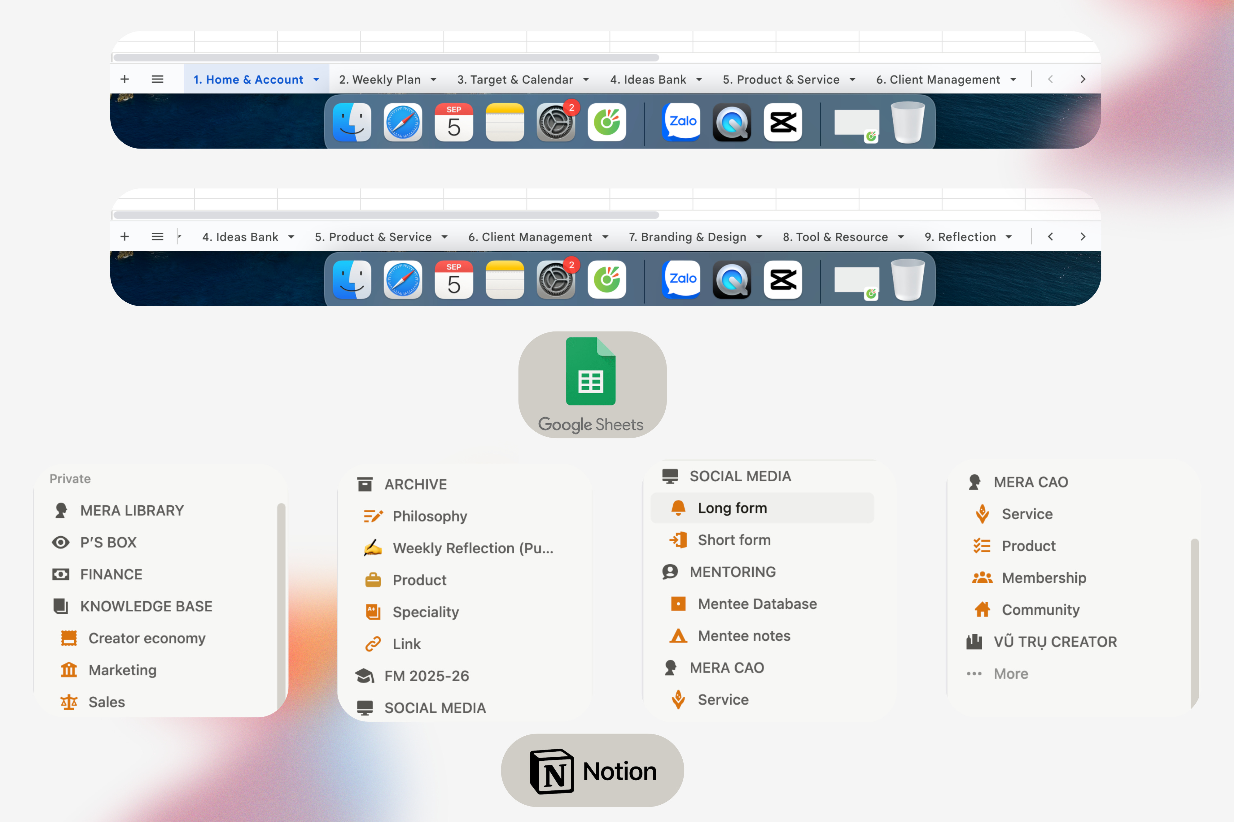Click the bell icon beside Long form
Image resolution: width=1234 pixels, height=822 pixels.
678,508
